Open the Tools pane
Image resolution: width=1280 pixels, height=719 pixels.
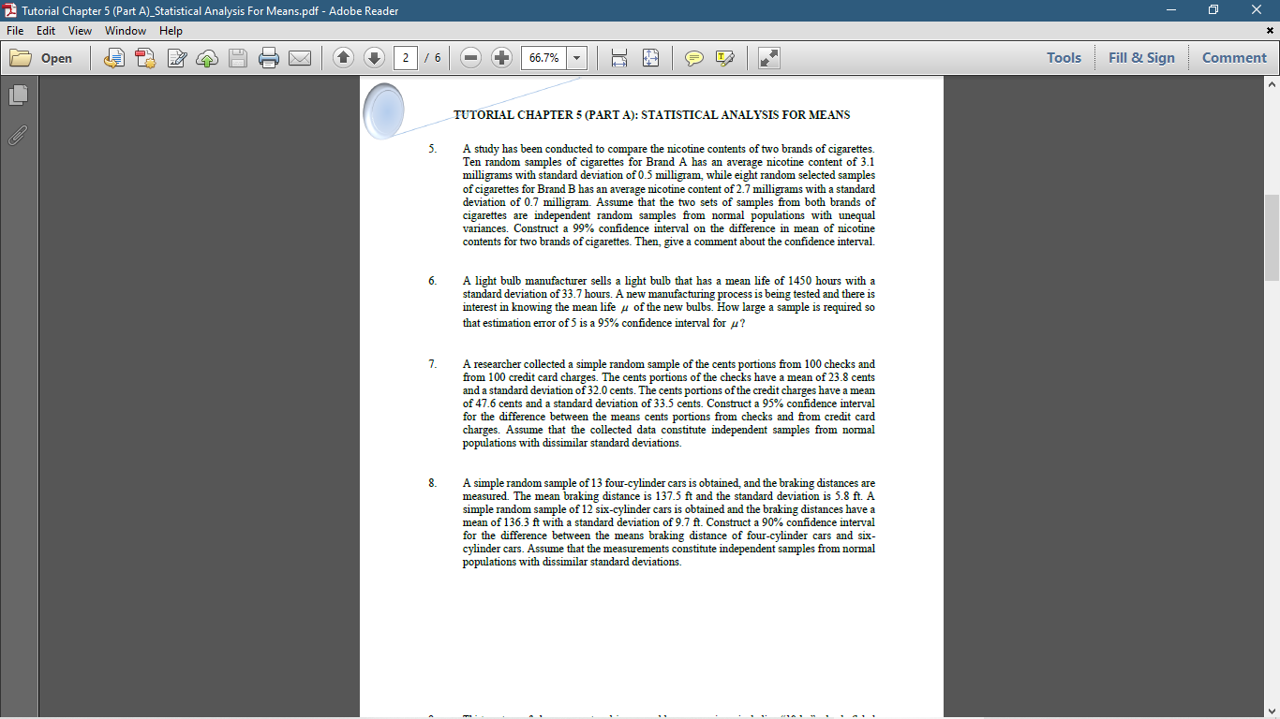coord(1064,58)
